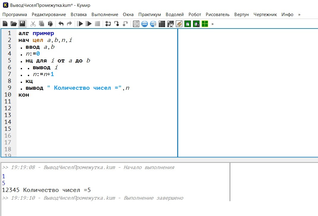Screen dimensions: 318x216
Task: Open the Инфо menu
Action: point(287,15)
